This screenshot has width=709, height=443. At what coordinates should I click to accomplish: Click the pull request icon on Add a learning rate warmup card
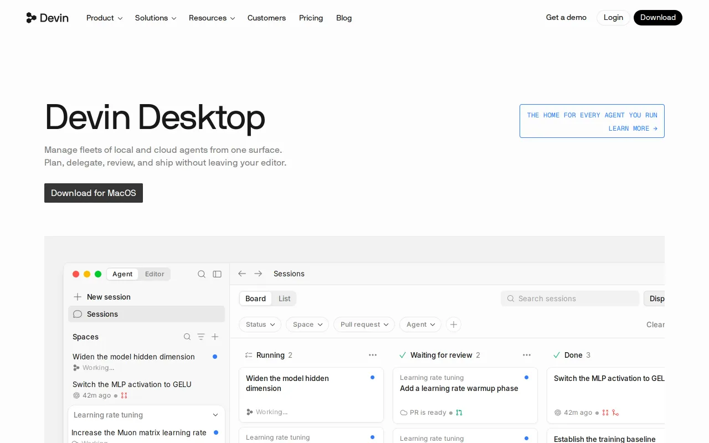459,413
